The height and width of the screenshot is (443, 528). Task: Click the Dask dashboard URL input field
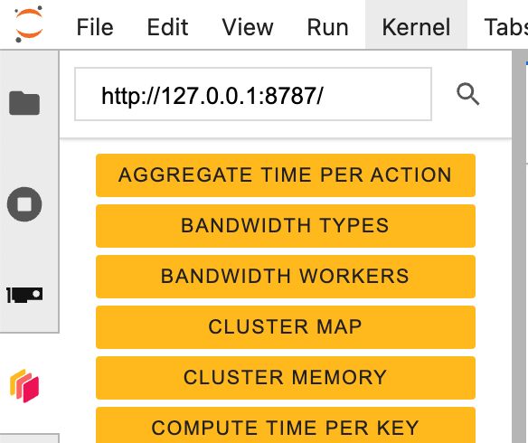(253, 94)
